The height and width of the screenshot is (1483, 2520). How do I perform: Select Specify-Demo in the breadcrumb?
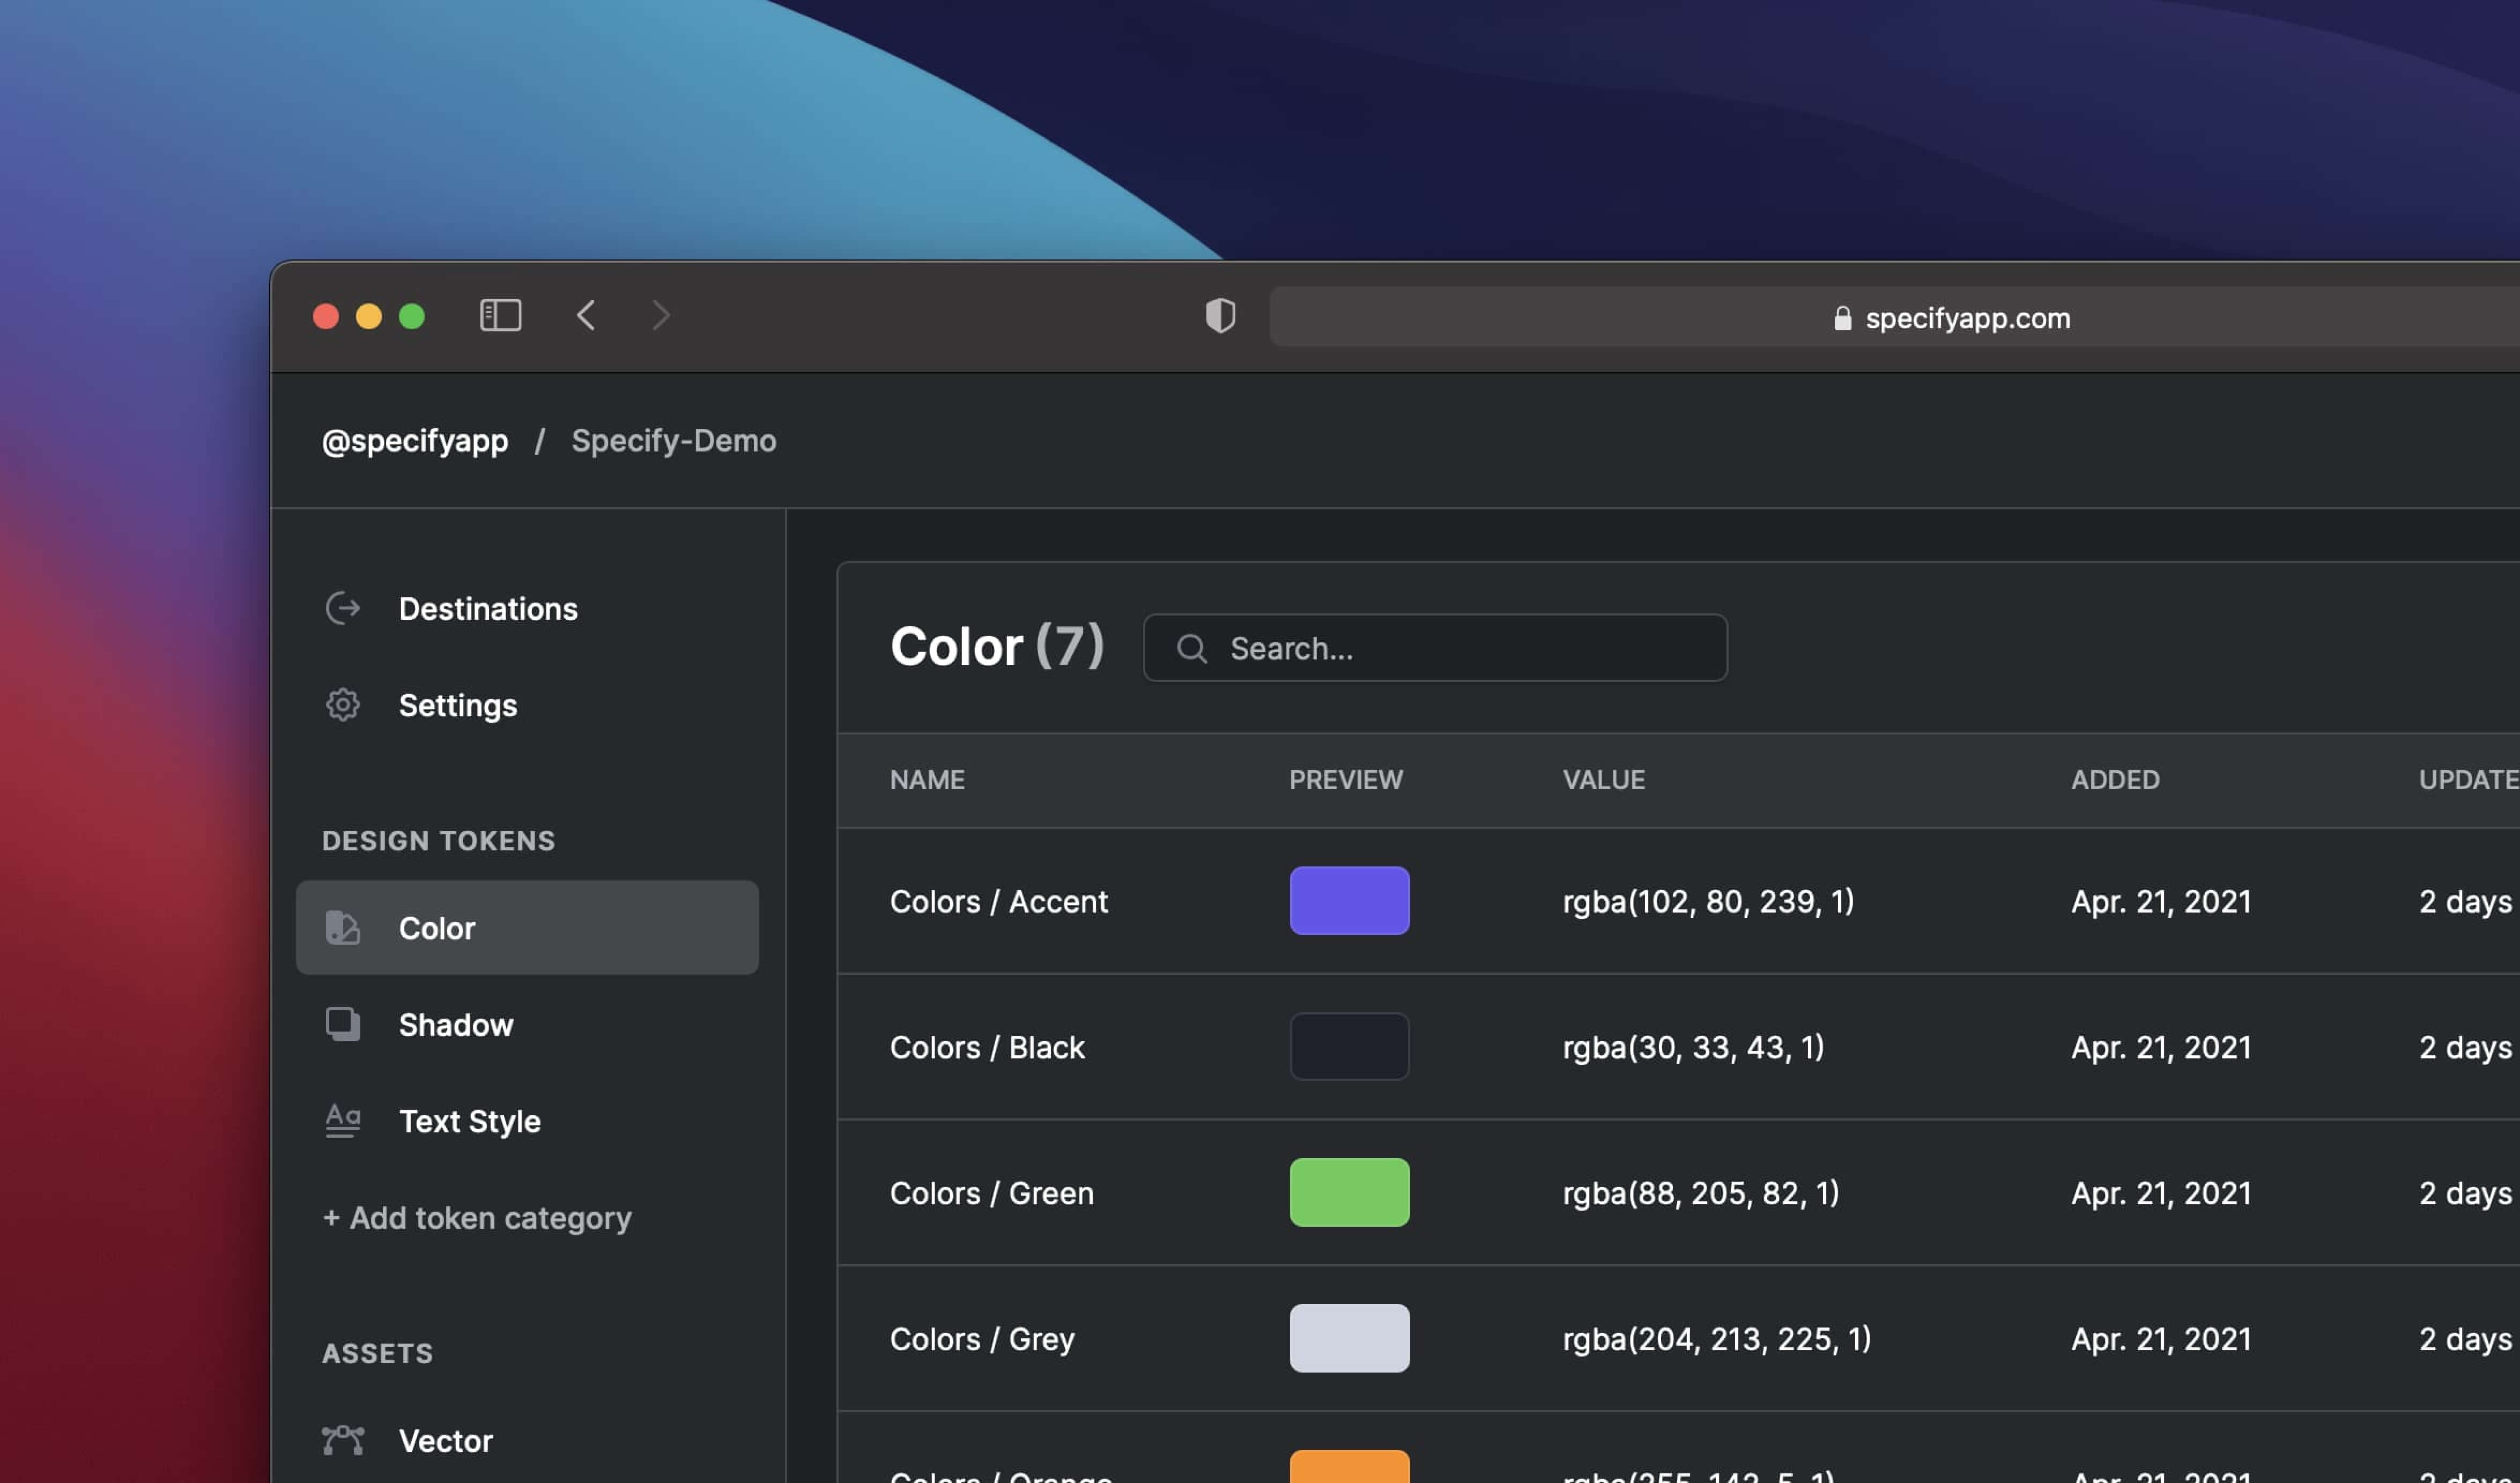pos(673,440)
